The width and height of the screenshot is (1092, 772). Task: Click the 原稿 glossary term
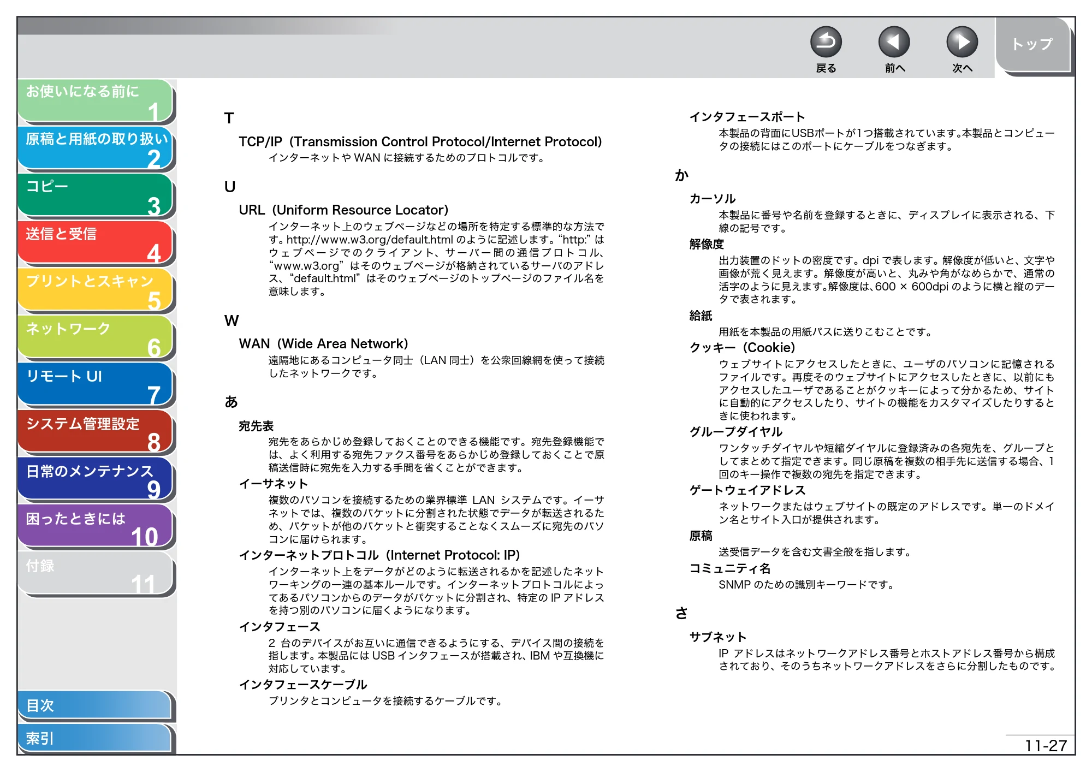[x=701, y=536]
